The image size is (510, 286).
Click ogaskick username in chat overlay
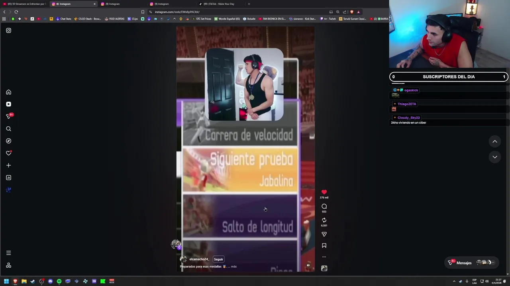(x=411, y=90)
